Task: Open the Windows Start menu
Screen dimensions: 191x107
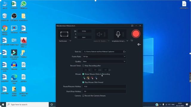Action: coord(3,104)
